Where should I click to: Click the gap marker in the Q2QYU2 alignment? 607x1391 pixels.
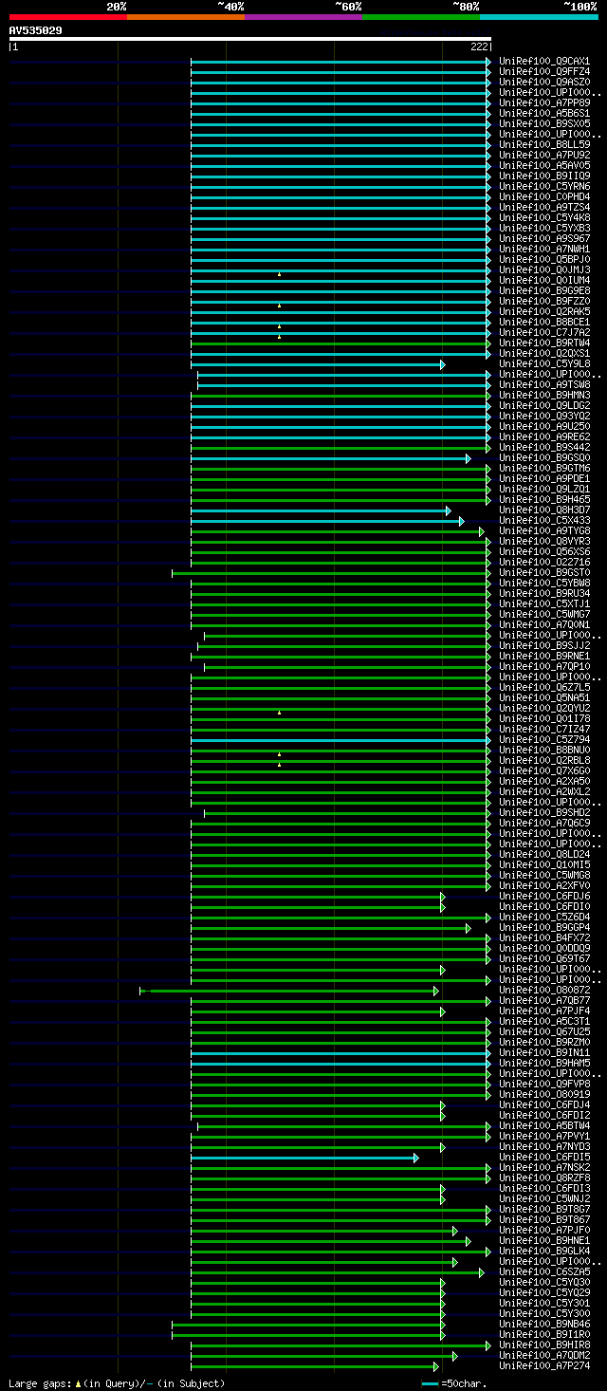point(279,712)
